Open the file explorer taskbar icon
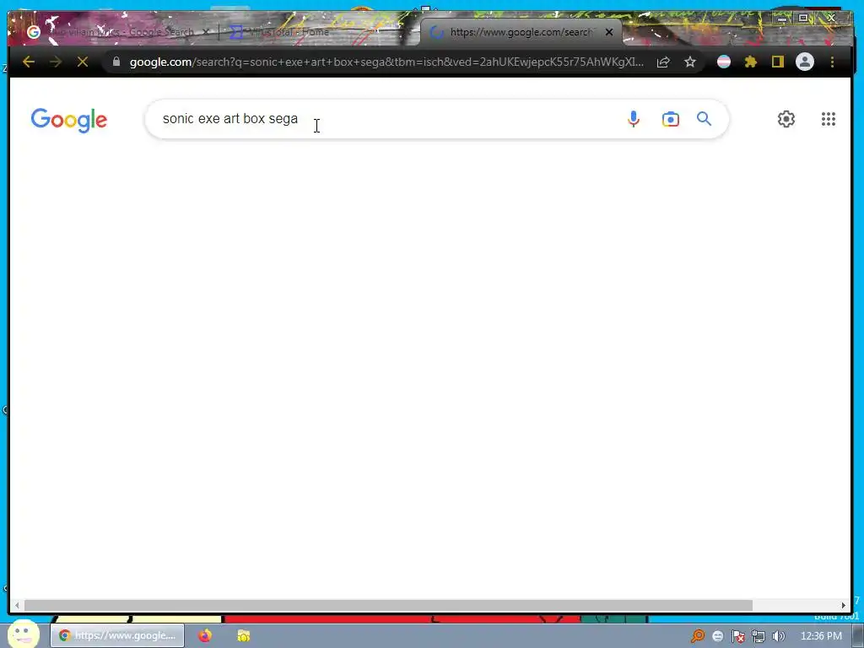The height and width of the screenshot is (648, 864). 244,635
